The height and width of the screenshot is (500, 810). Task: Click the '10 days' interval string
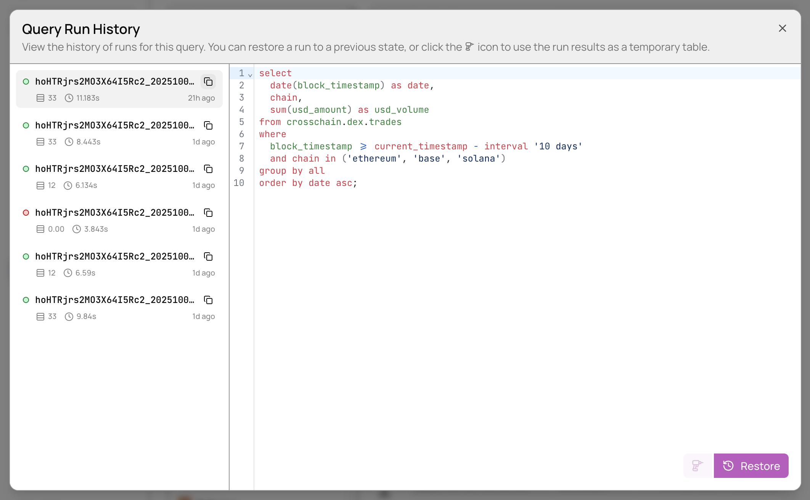558,146
